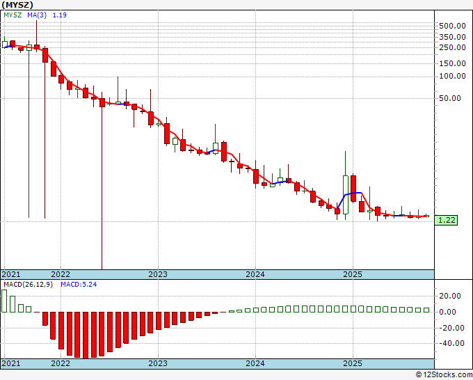Click 2024 on the MACD timeline

255,363
